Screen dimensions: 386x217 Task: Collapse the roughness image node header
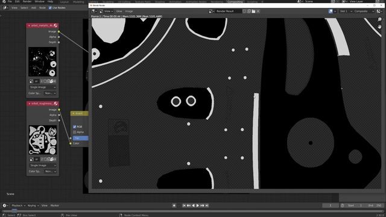[x=30, y=104]
